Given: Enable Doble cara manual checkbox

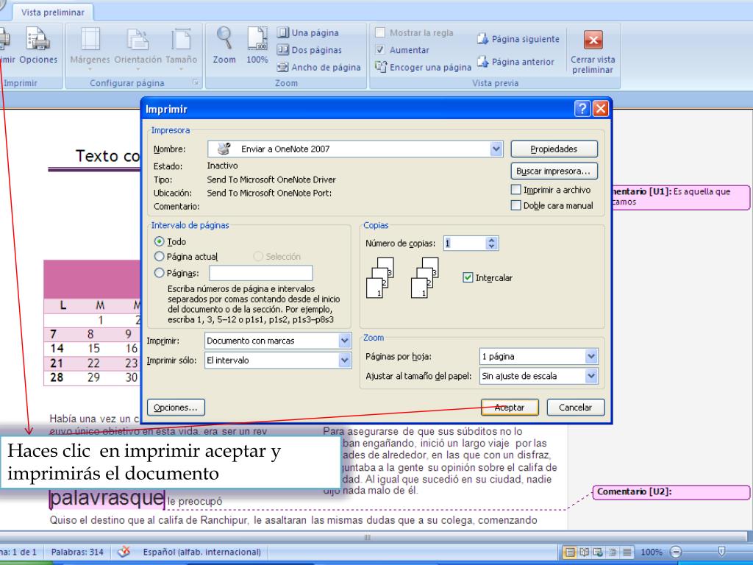Looking at the screenshot, I should pyautogui.click(x=515, y=205).
